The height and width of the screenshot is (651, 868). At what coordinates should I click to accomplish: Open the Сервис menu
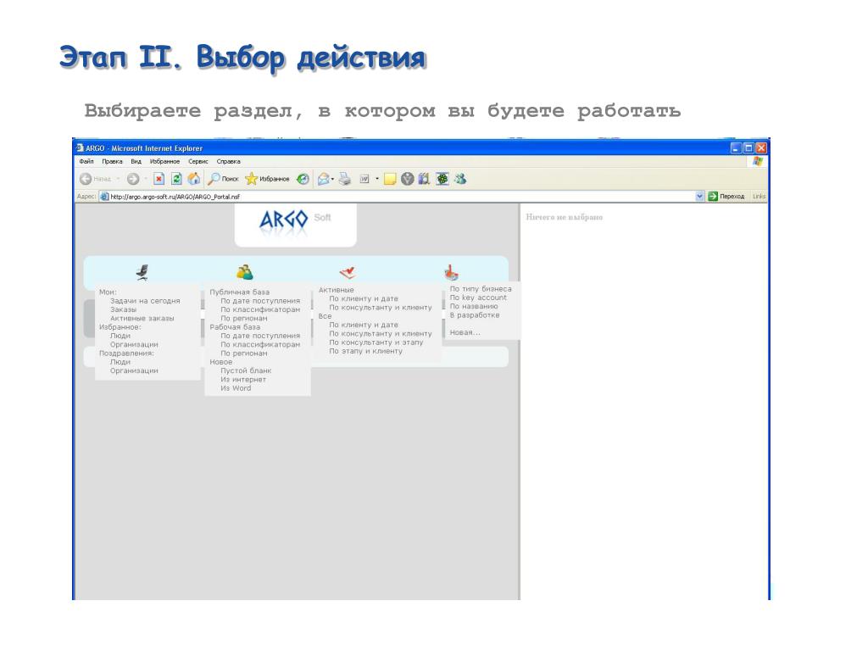(x=198, y=162)
